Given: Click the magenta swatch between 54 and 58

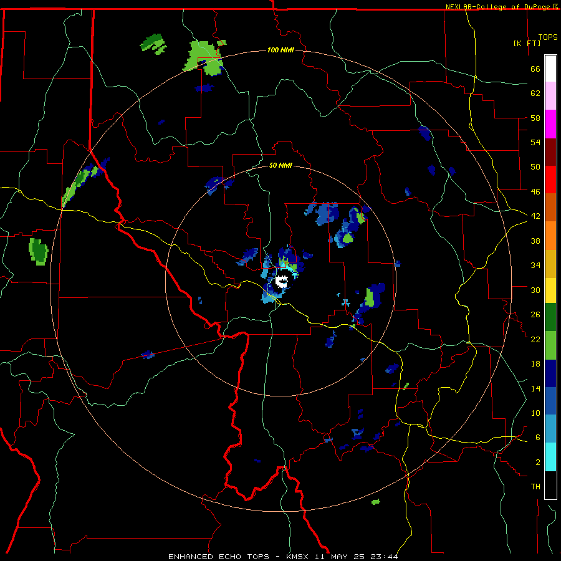Looking at the screenshot, I should pyautogui.click(x=550, y=124).
